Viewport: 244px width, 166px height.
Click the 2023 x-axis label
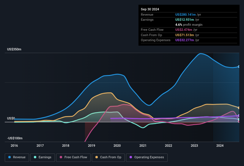[194, 146]
